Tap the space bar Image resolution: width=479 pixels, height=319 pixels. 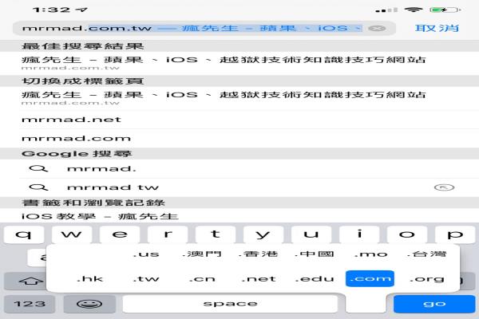click(230, 304)
